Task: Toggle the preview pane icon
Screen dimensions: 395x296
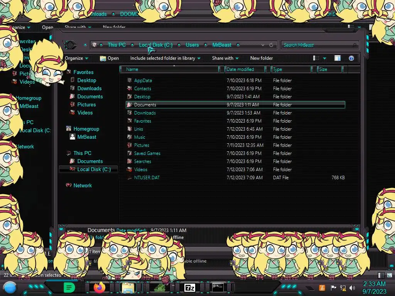Action: [x=338, y=58]
